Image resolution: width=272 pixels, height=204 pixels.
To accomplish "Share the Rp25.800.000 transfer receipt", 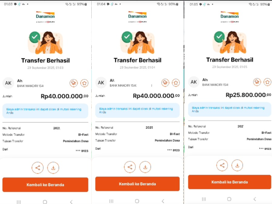I will pyautogui.click(x=222, y=165).
